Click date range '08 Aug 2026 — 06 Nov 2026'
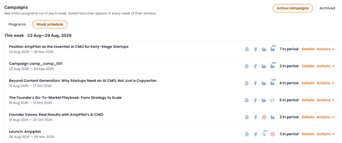342x143 pixels. 31,137
